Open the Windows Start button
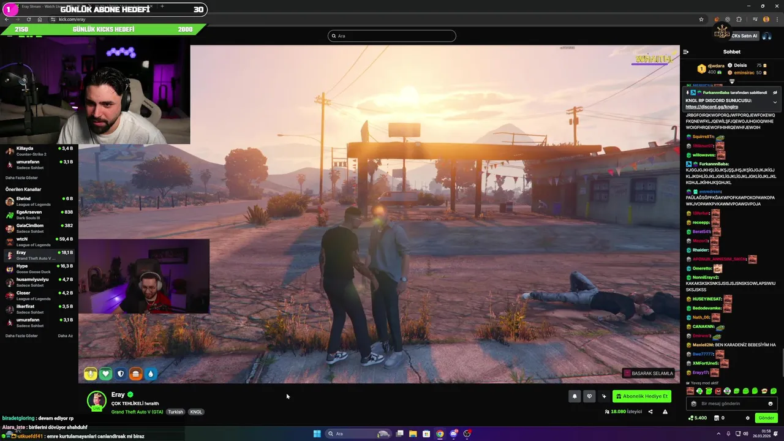784x441 pixels. [317, 434]
